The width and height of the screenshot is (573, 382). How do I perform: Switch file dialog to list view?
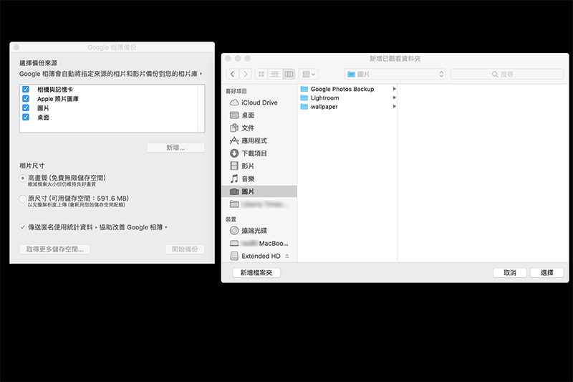point(275,75)
